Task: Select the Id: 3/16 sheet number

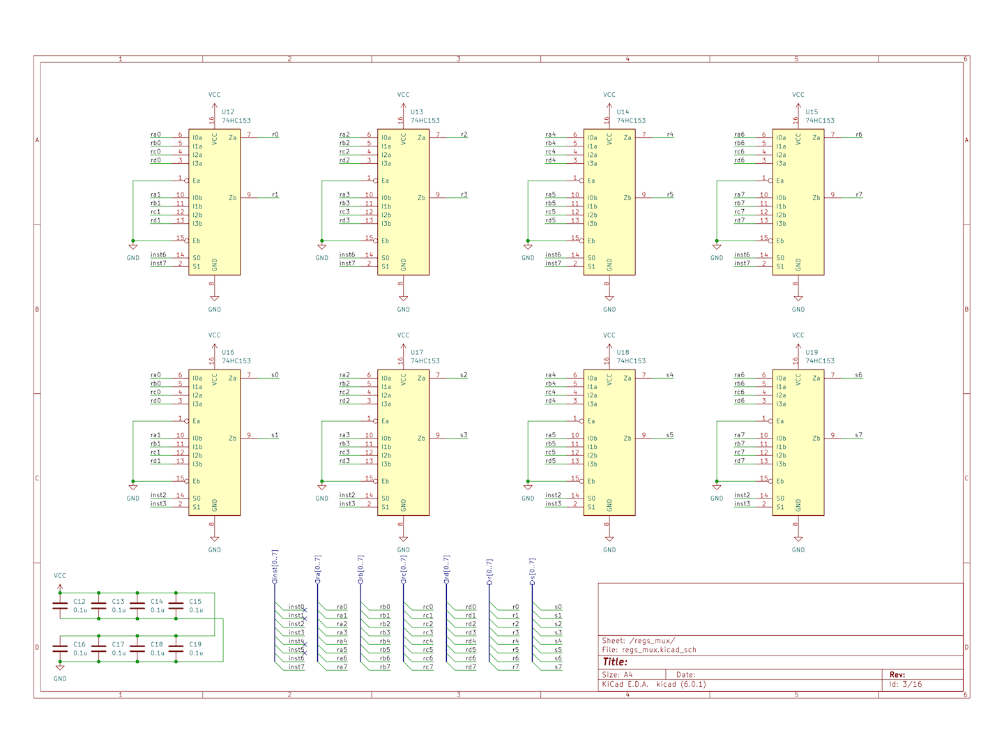Action: pyautogui.click(x=906, y=684)
